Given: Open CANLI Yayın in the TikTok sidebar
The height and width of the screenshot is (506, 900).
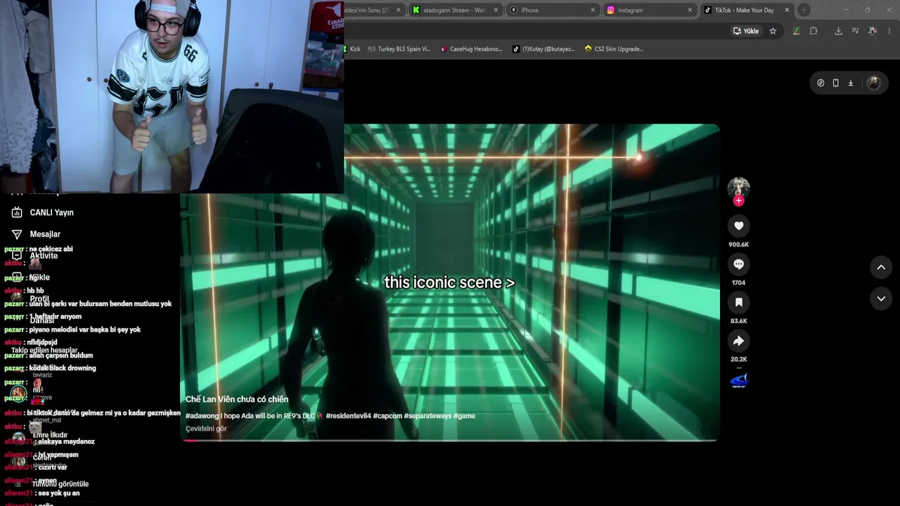Looking at the screenshot, I should point(44,212).
